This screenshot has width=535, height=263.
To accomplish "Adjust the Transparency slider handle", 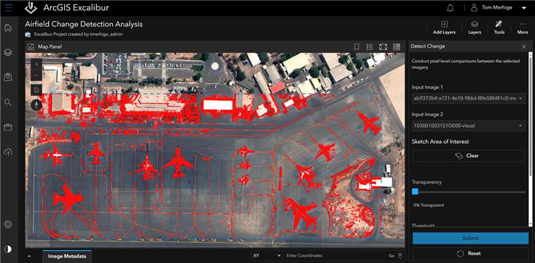I will (415, 191).
